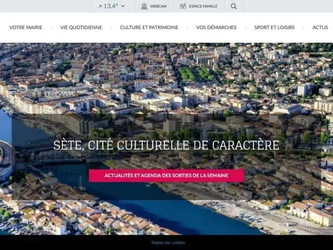Click the weather icon beside 13.4°

coord(99,6)
